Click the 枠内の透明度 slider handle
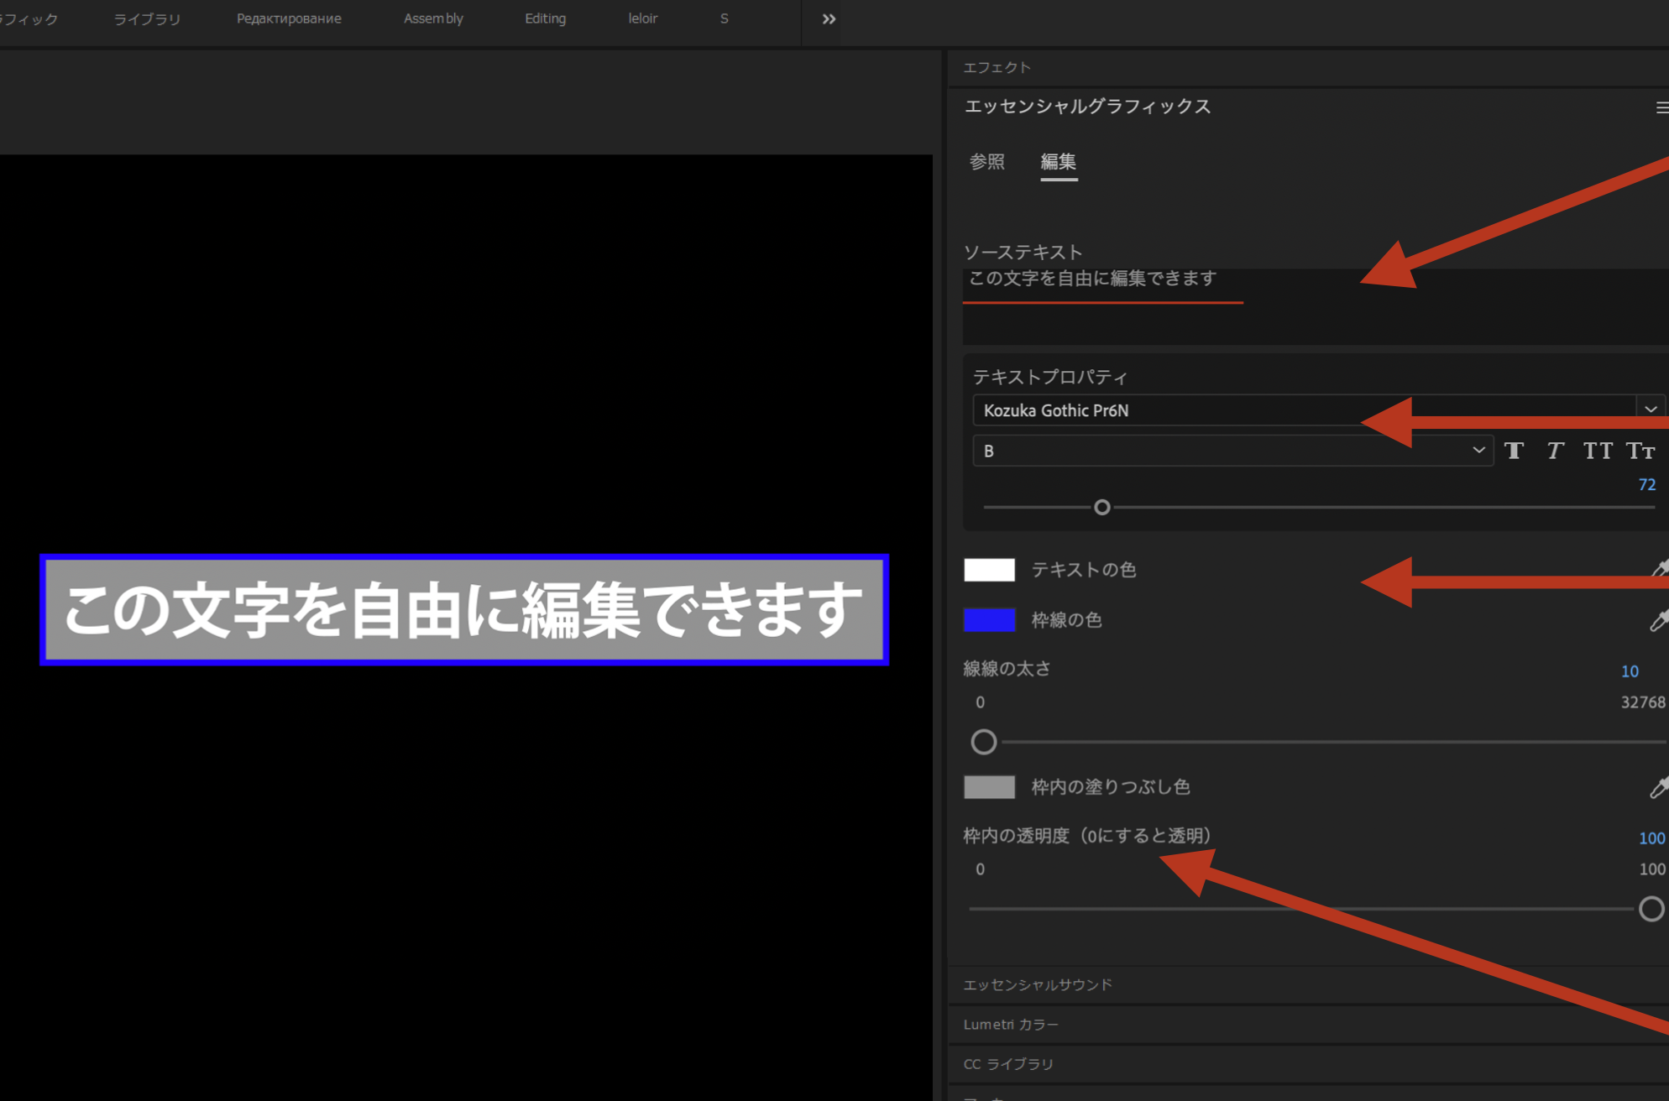 [x=1651, y=909]
